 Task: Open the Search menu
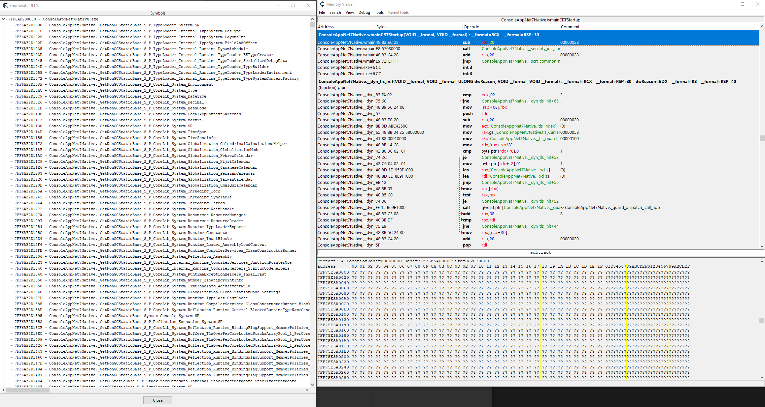[x=335, y=12]
